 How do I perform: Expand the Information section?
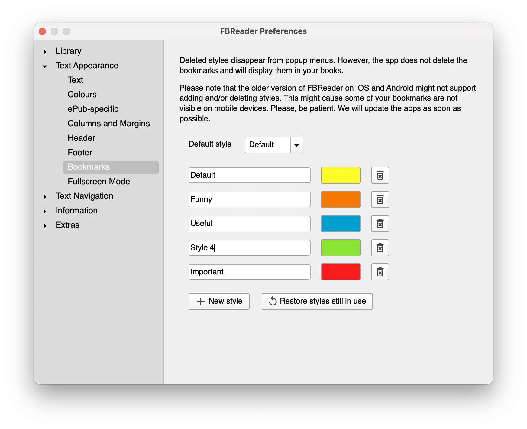click(45, 211)
